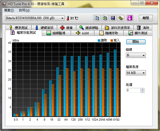Viewport: 160px width, 131px height.
Task: Click the floppy disk save icon
Action: [x=113, y=18]
